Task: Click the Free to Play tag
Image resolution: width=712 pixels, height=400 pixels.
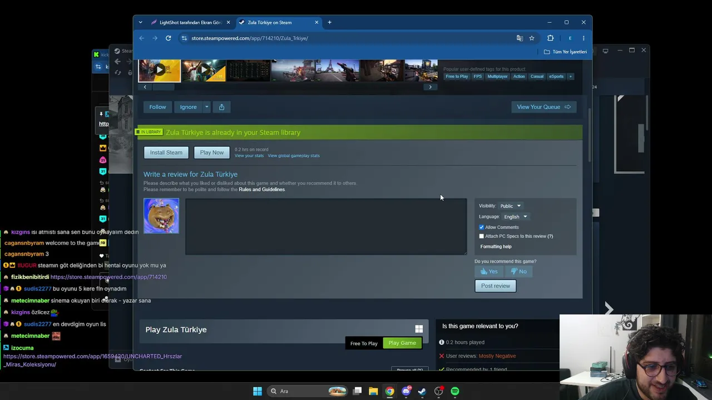Action: 457,76
